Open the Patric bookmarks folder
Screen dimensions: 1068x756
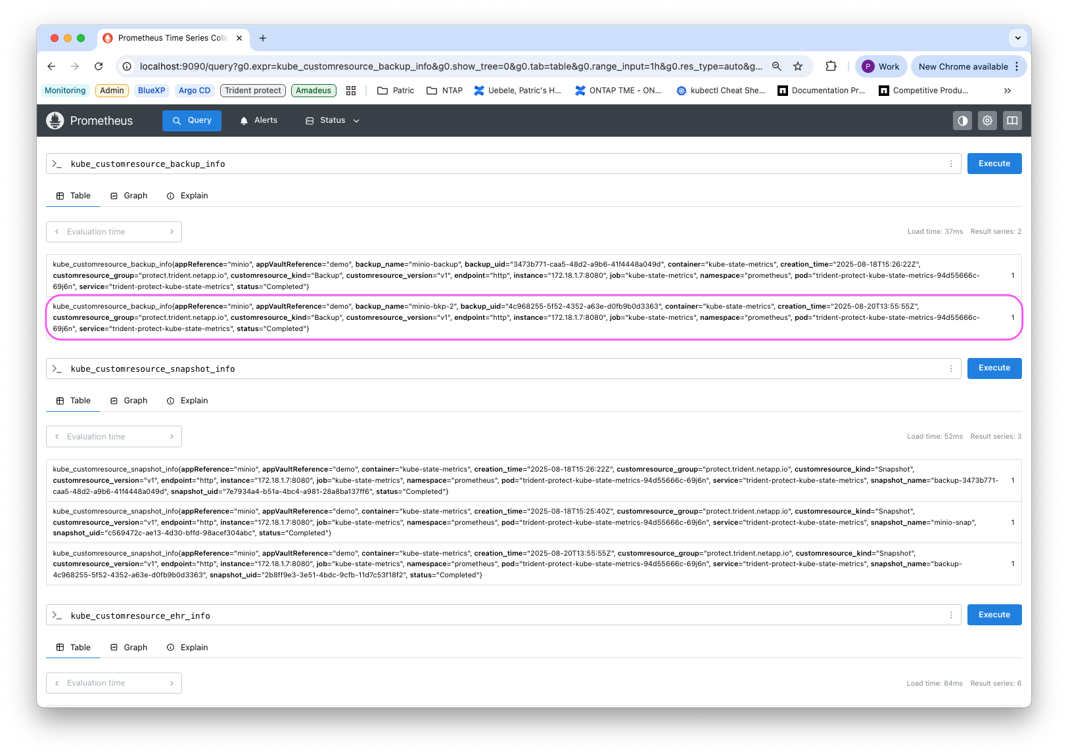(x=396, y=91)
